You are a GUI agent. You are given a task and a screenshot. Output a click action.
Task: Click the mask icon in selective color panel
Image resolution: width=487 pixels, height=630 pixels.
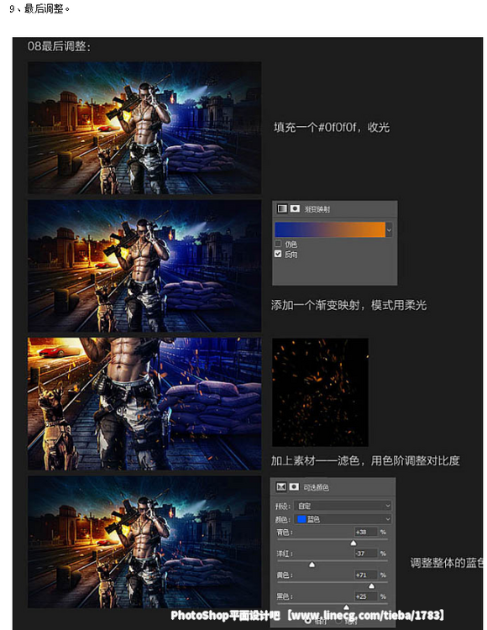click(294, 486)
